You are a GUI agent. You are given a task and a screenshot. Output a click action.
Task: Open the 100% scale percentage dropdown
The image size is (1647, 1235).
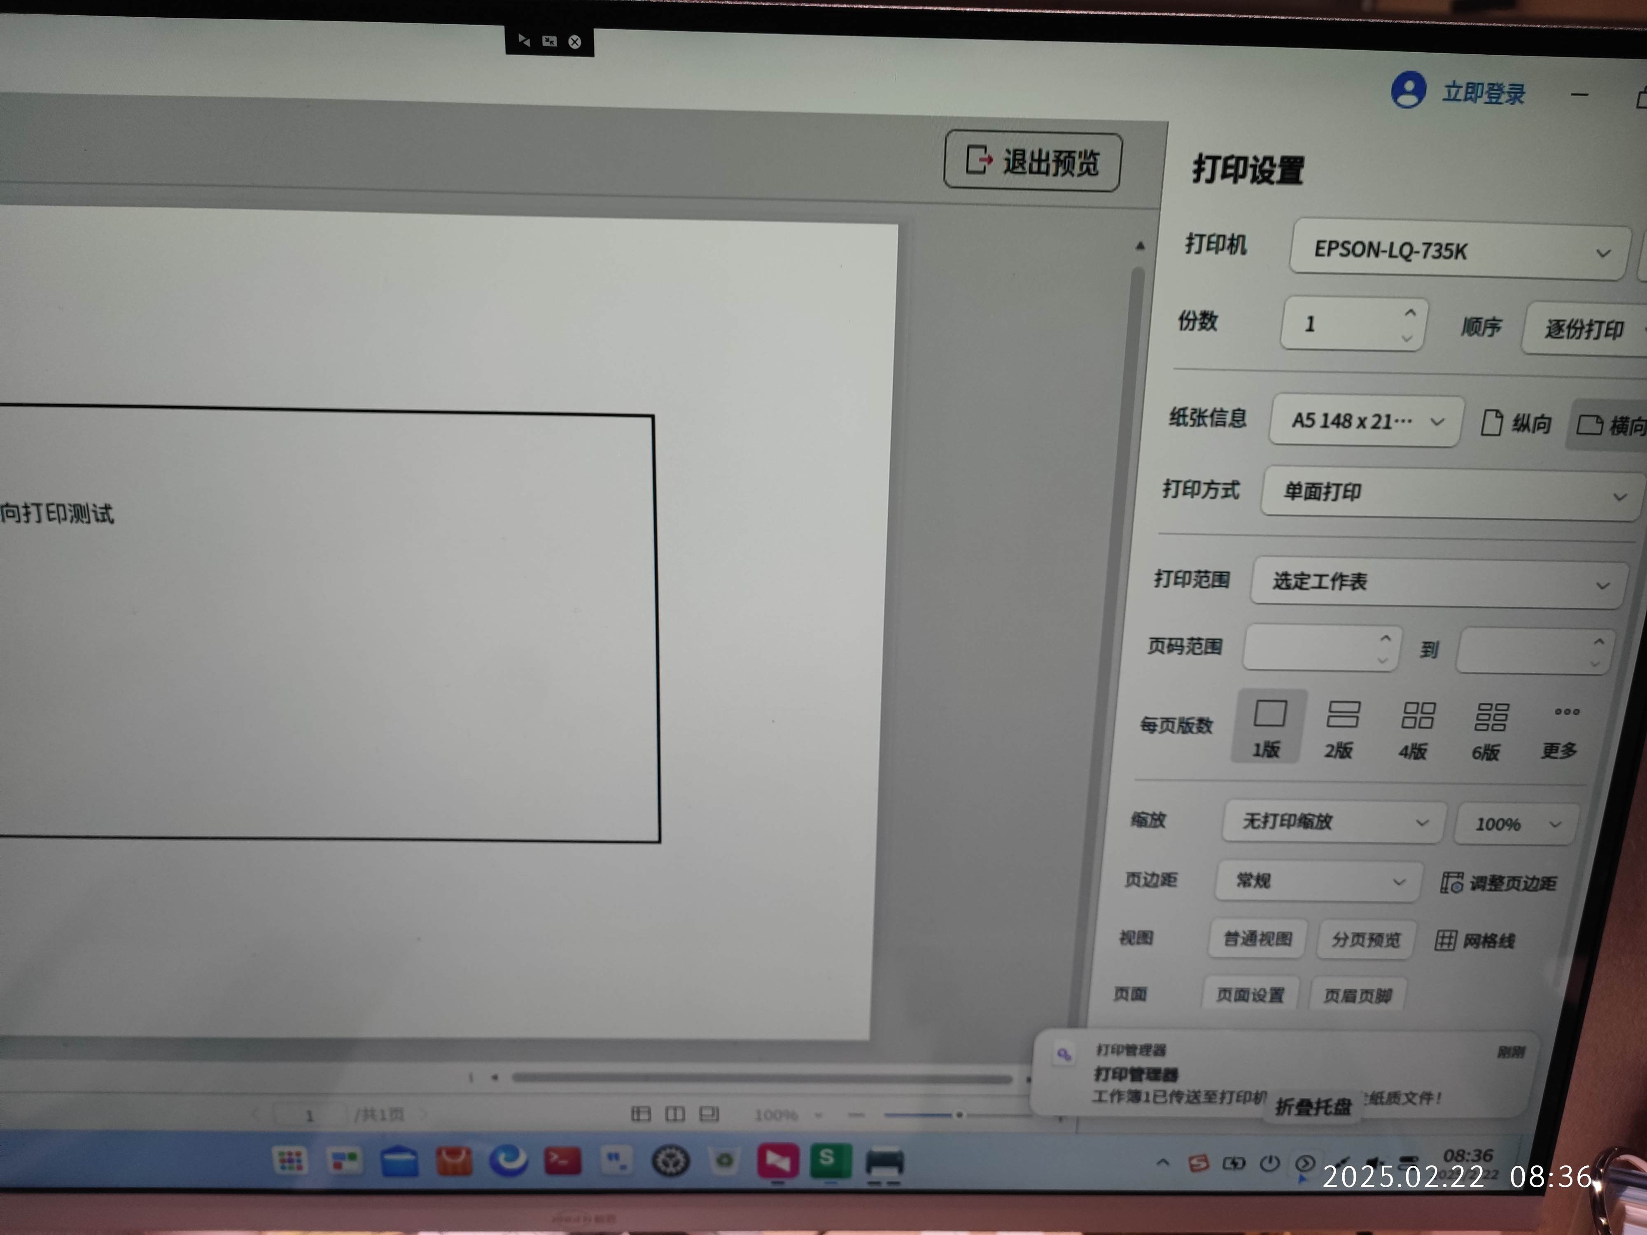[1517, 824]
